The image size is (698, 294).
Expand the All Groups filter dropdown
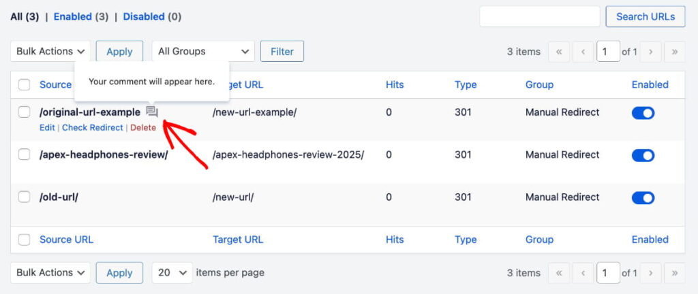pyautogui.click(x=202, y=52)
